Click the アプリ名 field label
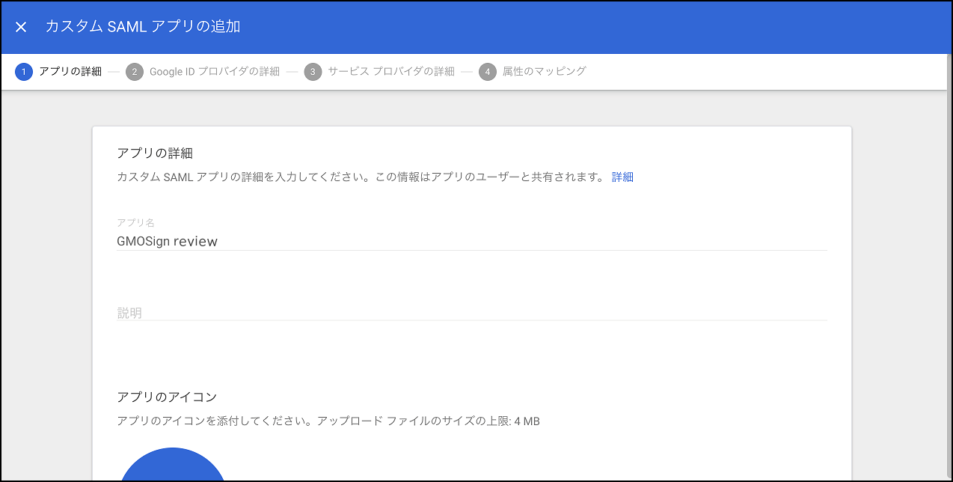The image size is (953, 482). point(135,222)
